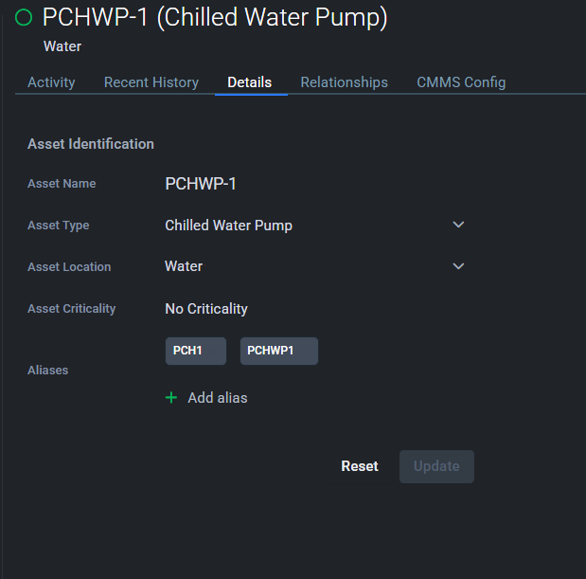Open the CMMS Config tab
The height and width of the screenshot is (579, 586).
coord(461,82)
